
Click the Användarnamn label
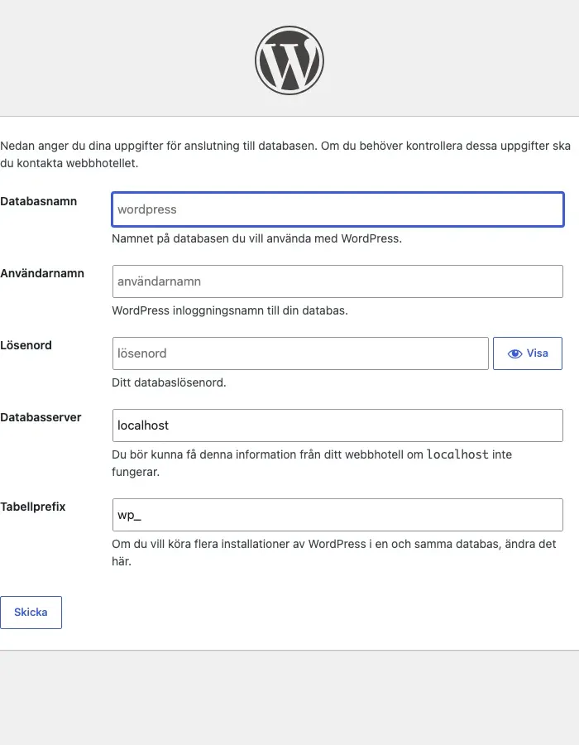pyautogui.click(x=42, y=273)
